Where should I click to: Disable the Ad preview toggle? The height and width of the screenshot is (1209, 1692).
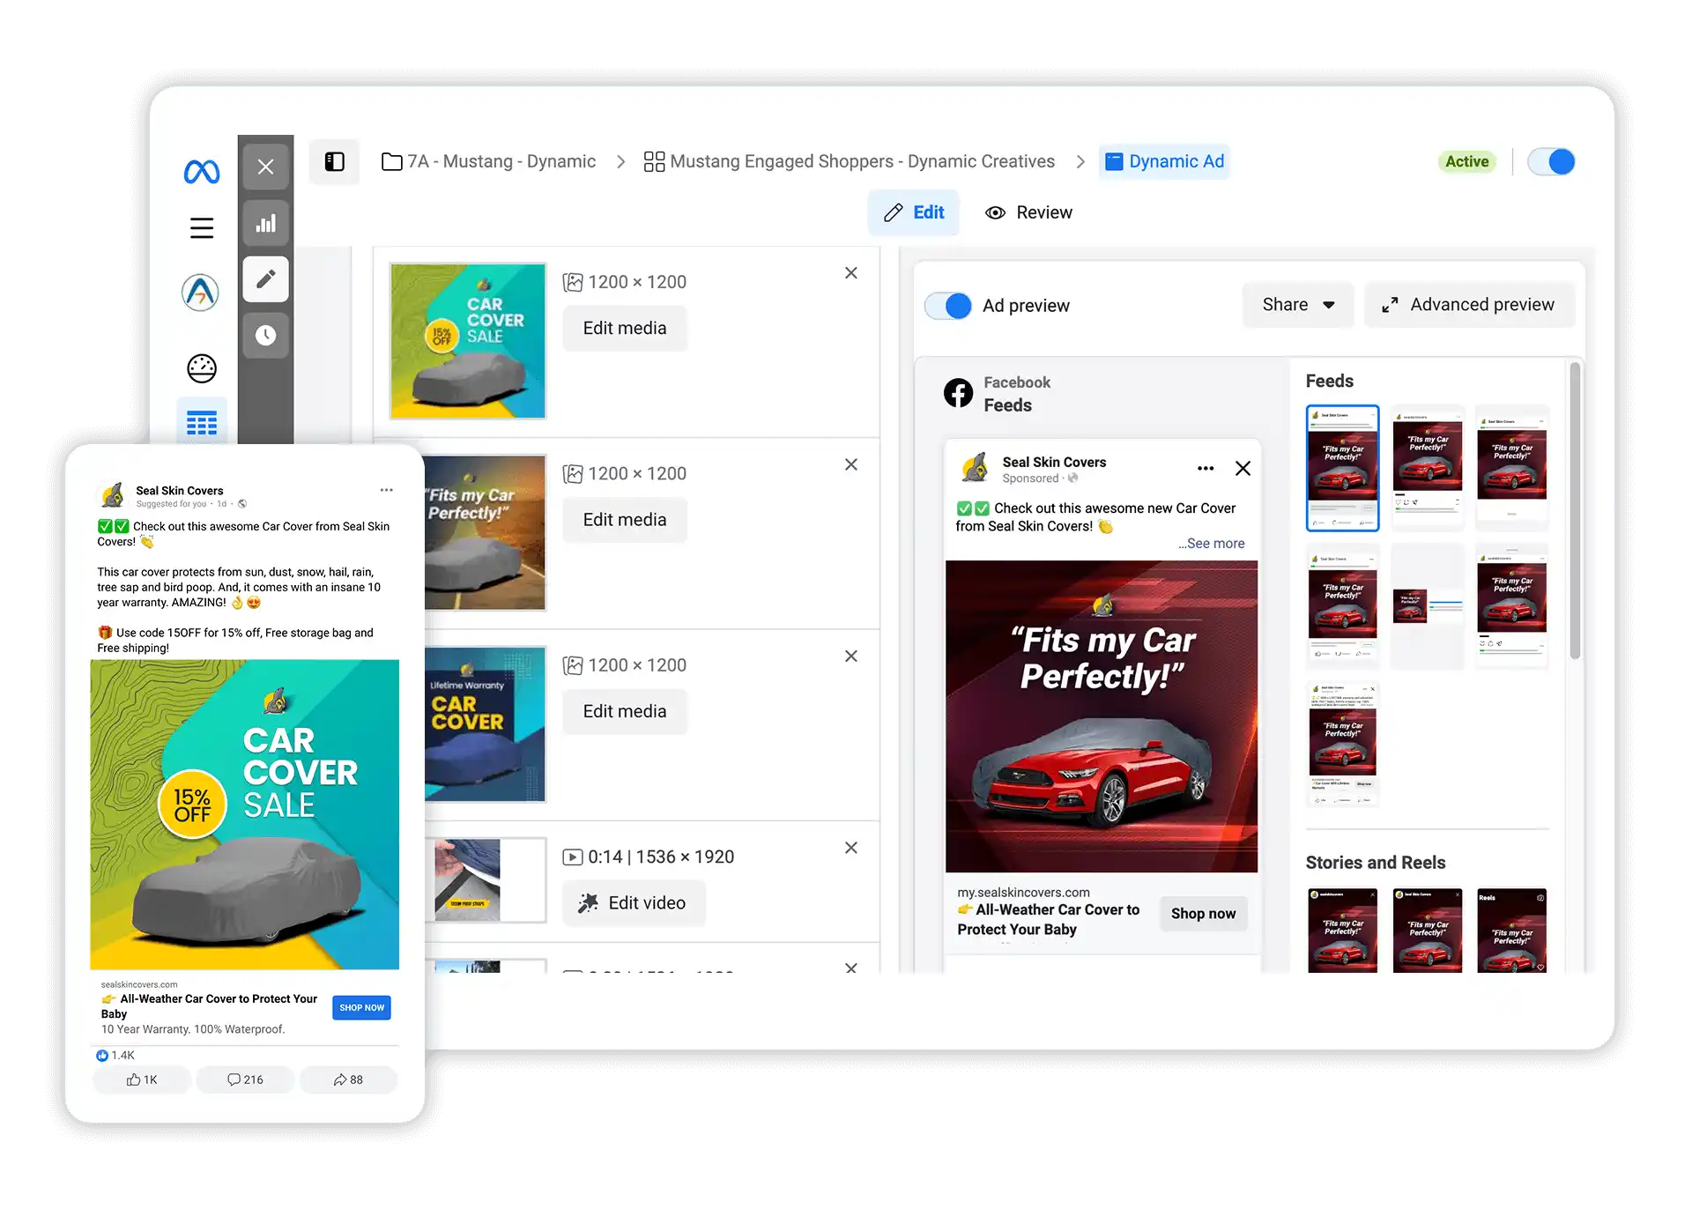point(947,305)
